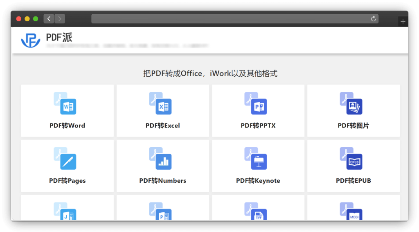Click the PDF转Pages label
419x232 pixels.
pyautogui.click(x=68, y=181)
